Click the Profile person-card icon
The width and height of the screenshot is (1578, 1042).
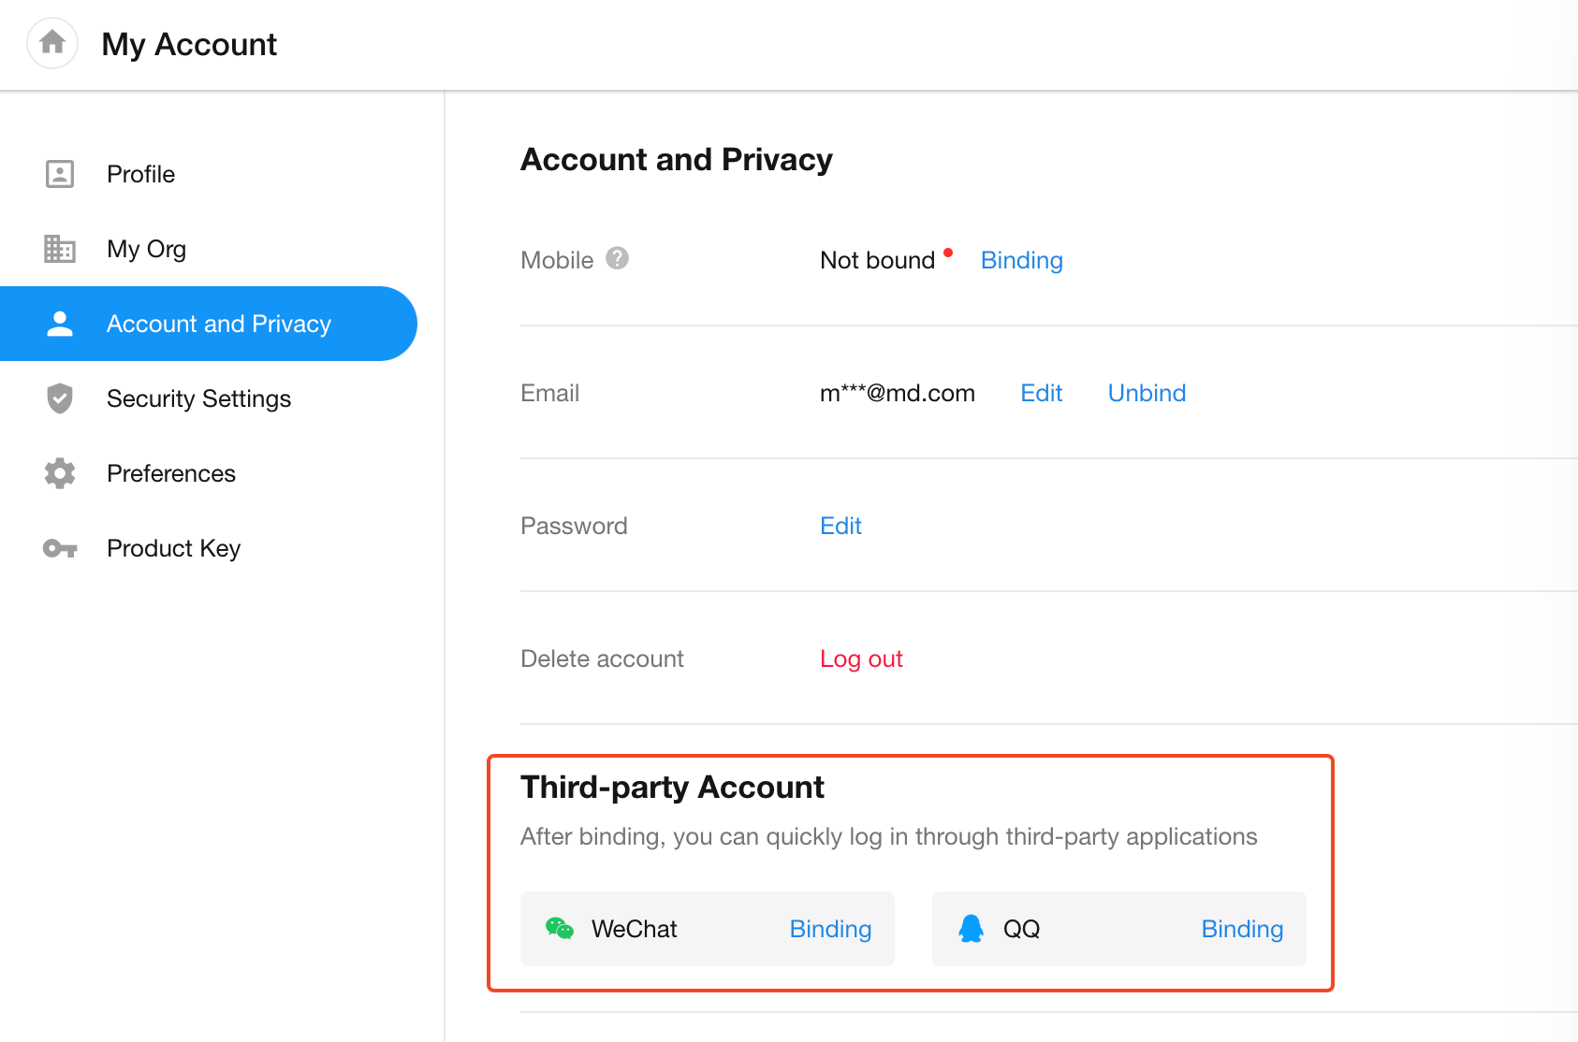tap(60, 174)
